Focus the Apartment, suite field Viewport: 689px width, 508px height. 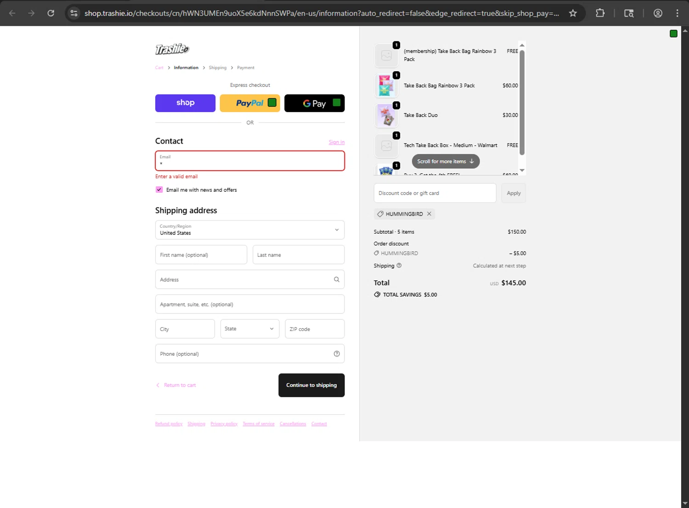pyautogui.click(x=250, y=304)
